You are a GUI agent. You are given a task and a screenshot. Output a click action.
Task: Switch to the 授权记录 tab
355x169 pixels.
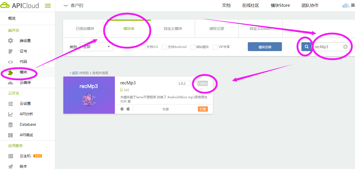click(x=217, y=29)
